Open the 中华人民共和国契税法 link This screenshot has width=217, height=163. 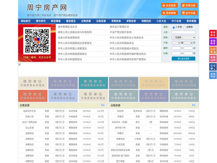click(x=70, y=59)
